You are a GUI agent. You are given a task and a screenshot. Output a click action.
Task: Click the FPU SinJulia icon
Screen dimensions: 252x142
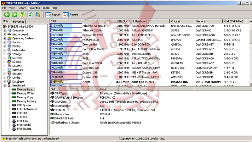(x=14, y=129)
